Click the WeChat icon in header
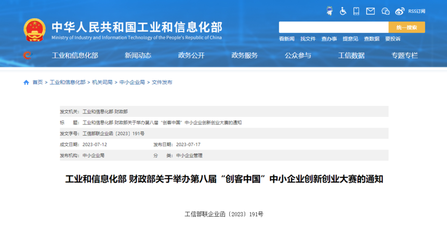The image size is (447, 225). [x=385, y=11]
